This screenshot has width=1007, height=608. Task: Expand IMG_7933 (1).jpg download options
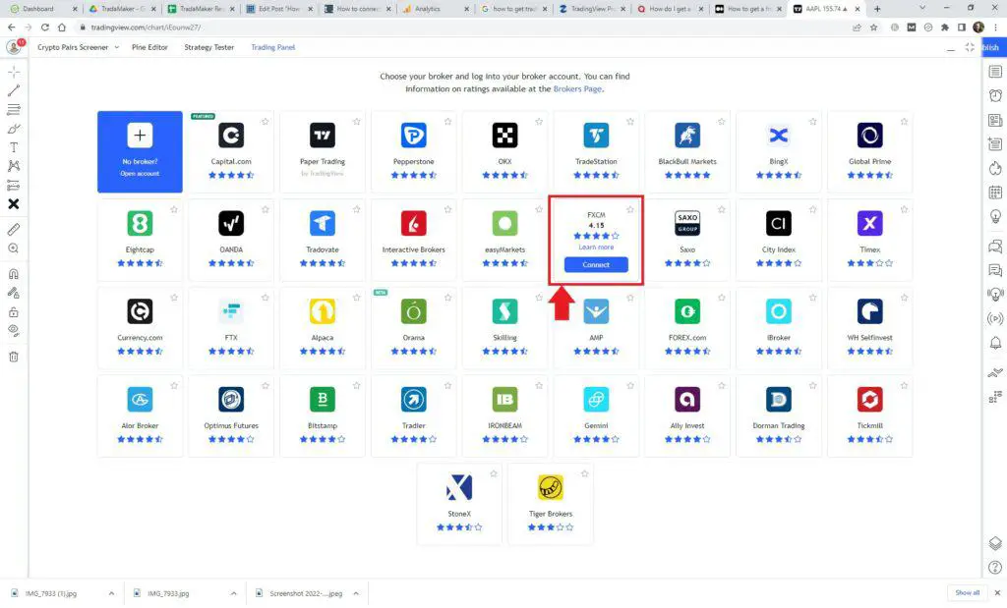coord(111,593)
